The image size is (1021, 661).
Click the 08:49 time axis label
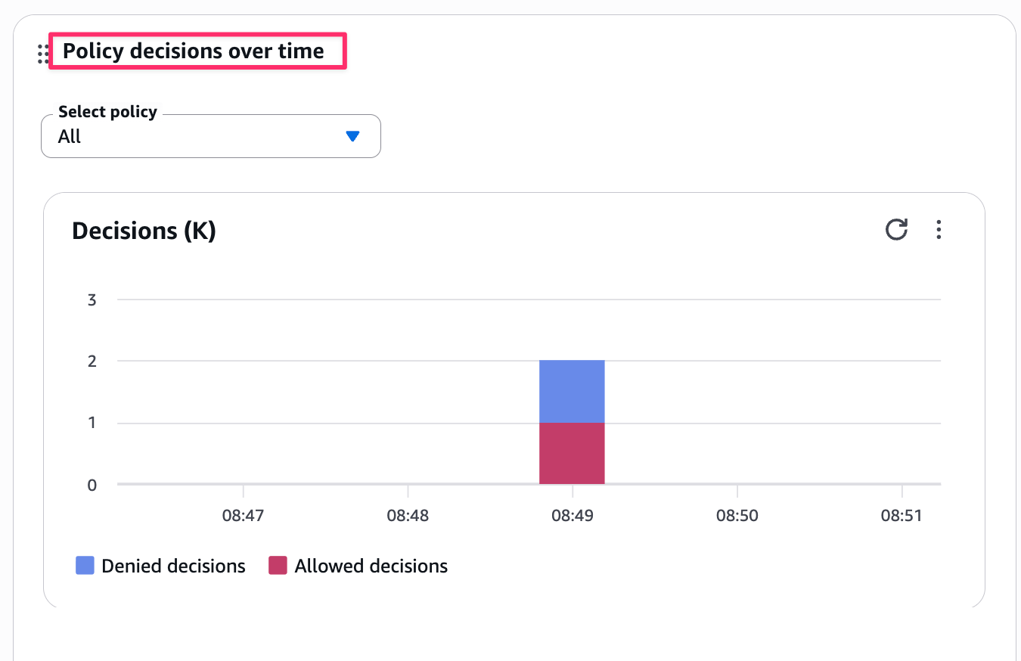click(573, 516)
